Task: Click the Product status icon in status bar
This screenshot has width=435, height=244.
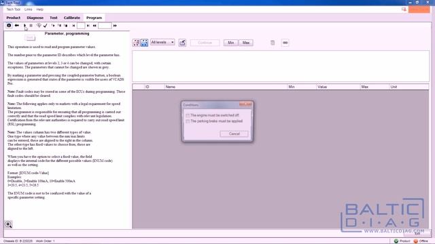Action: tap(396, 241)
